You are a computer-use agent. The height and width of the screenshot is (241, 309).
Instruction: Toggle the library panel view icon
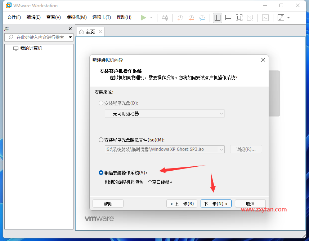(217, 17)
